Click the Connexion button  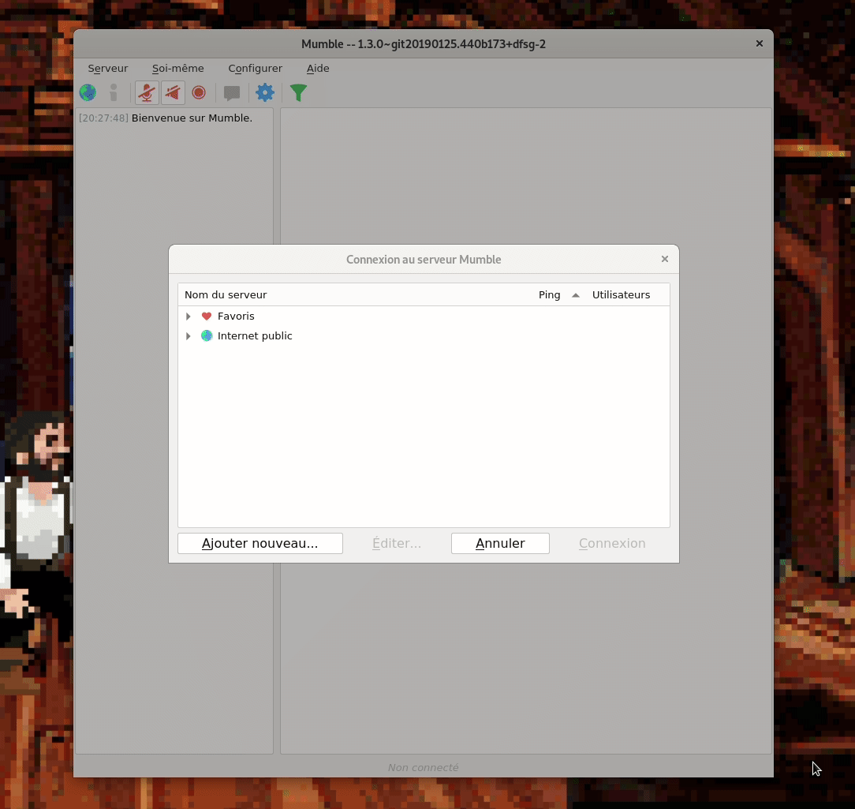[612, 543]
